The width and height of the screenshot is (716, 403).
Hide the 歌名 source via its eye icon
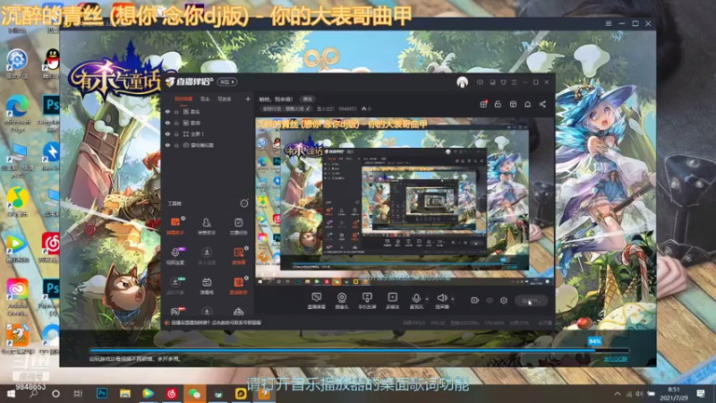pos(167,111)
